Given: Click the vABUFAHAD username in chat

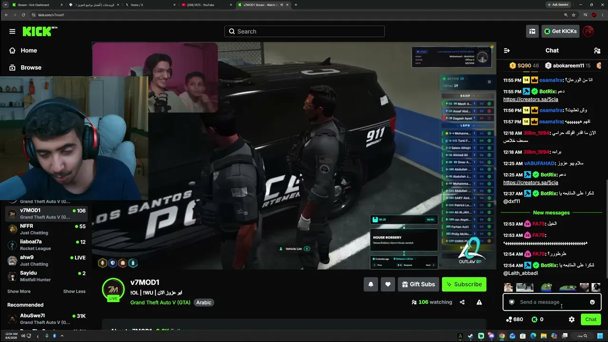Looking at the screenshot, I should pyautogui.click(x=539, y=163).
